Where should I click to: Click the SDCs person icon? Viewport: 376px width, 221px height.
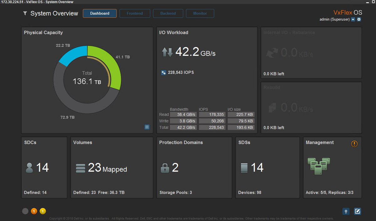pos(29,168)
